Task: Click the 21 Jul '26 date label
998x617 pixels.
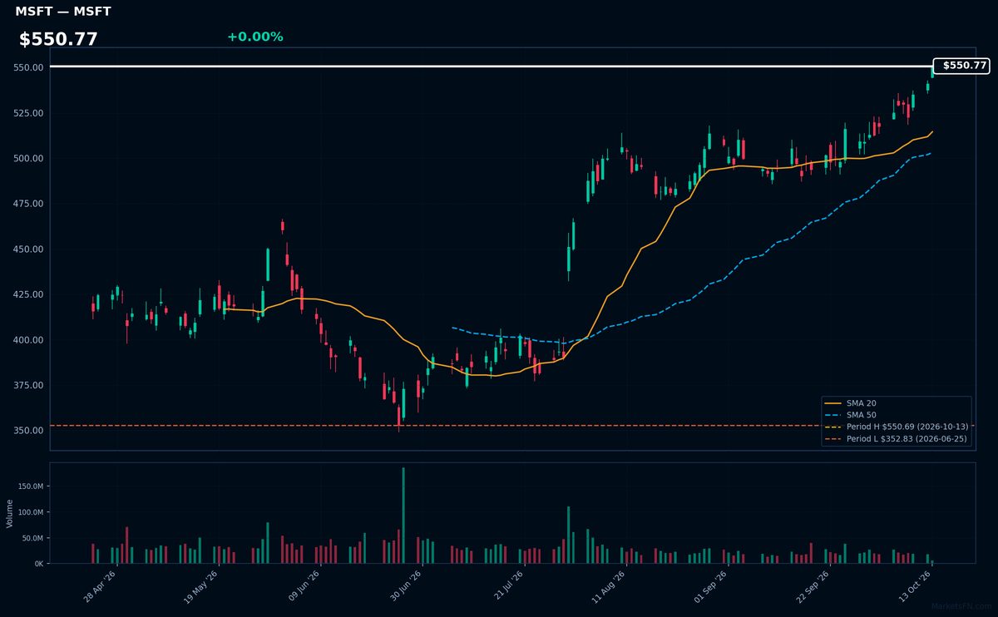Action: [x=506, y=587]
